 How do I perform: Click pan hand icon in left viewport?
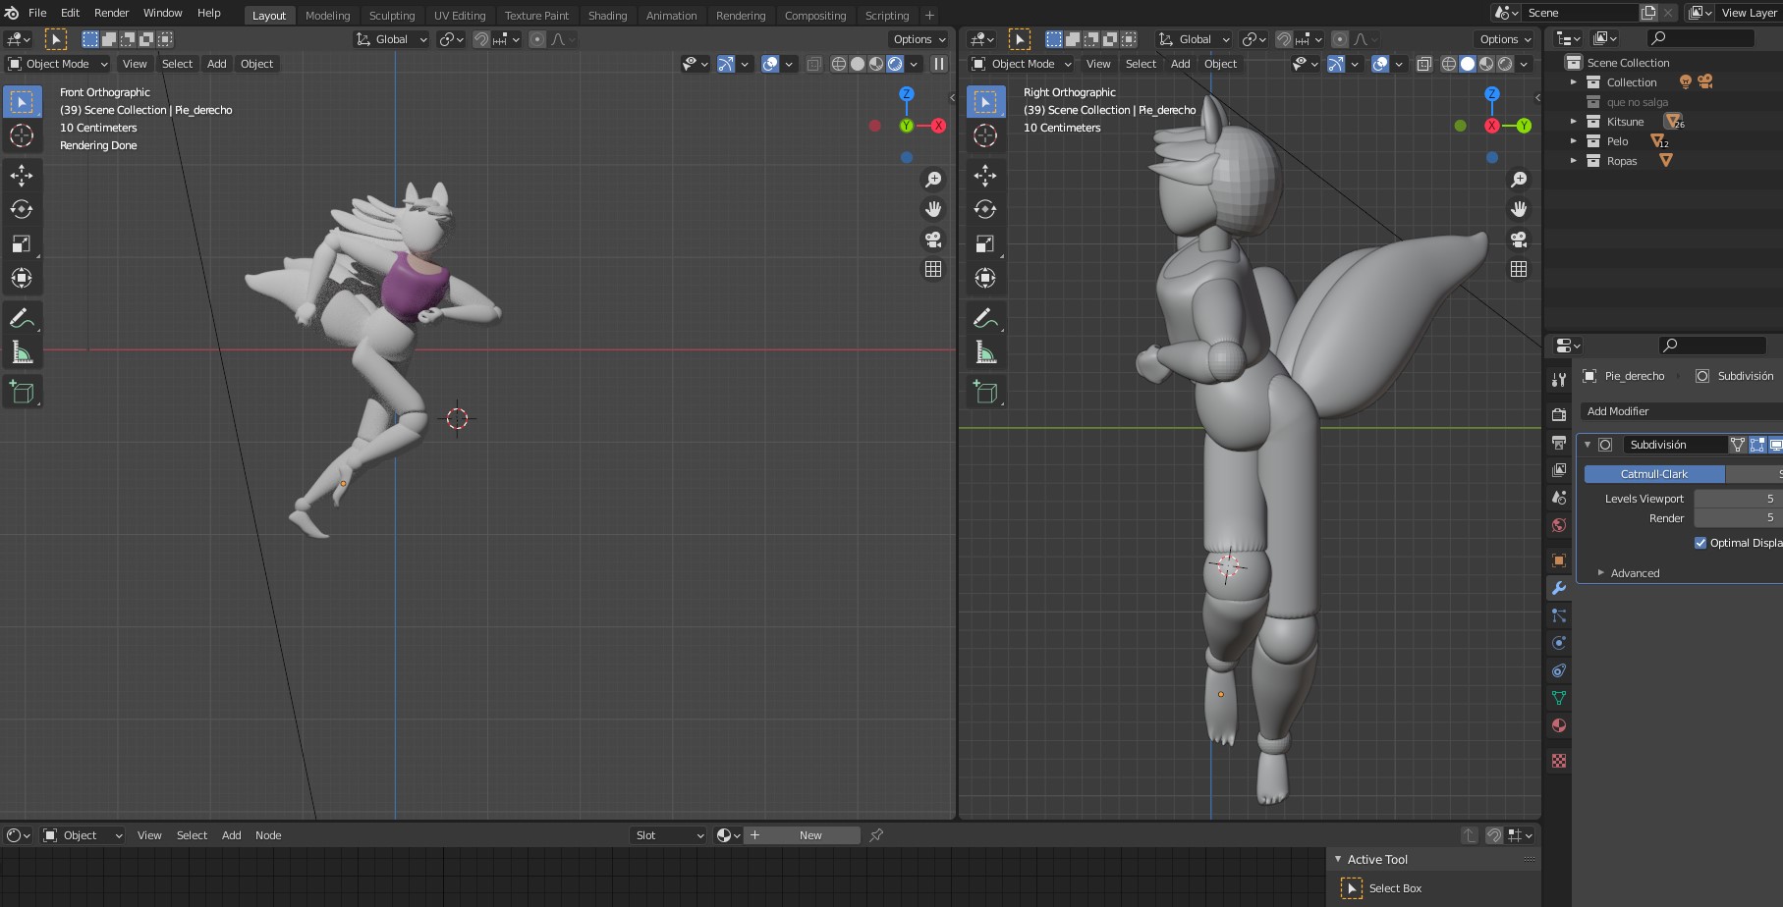[933, 209]
